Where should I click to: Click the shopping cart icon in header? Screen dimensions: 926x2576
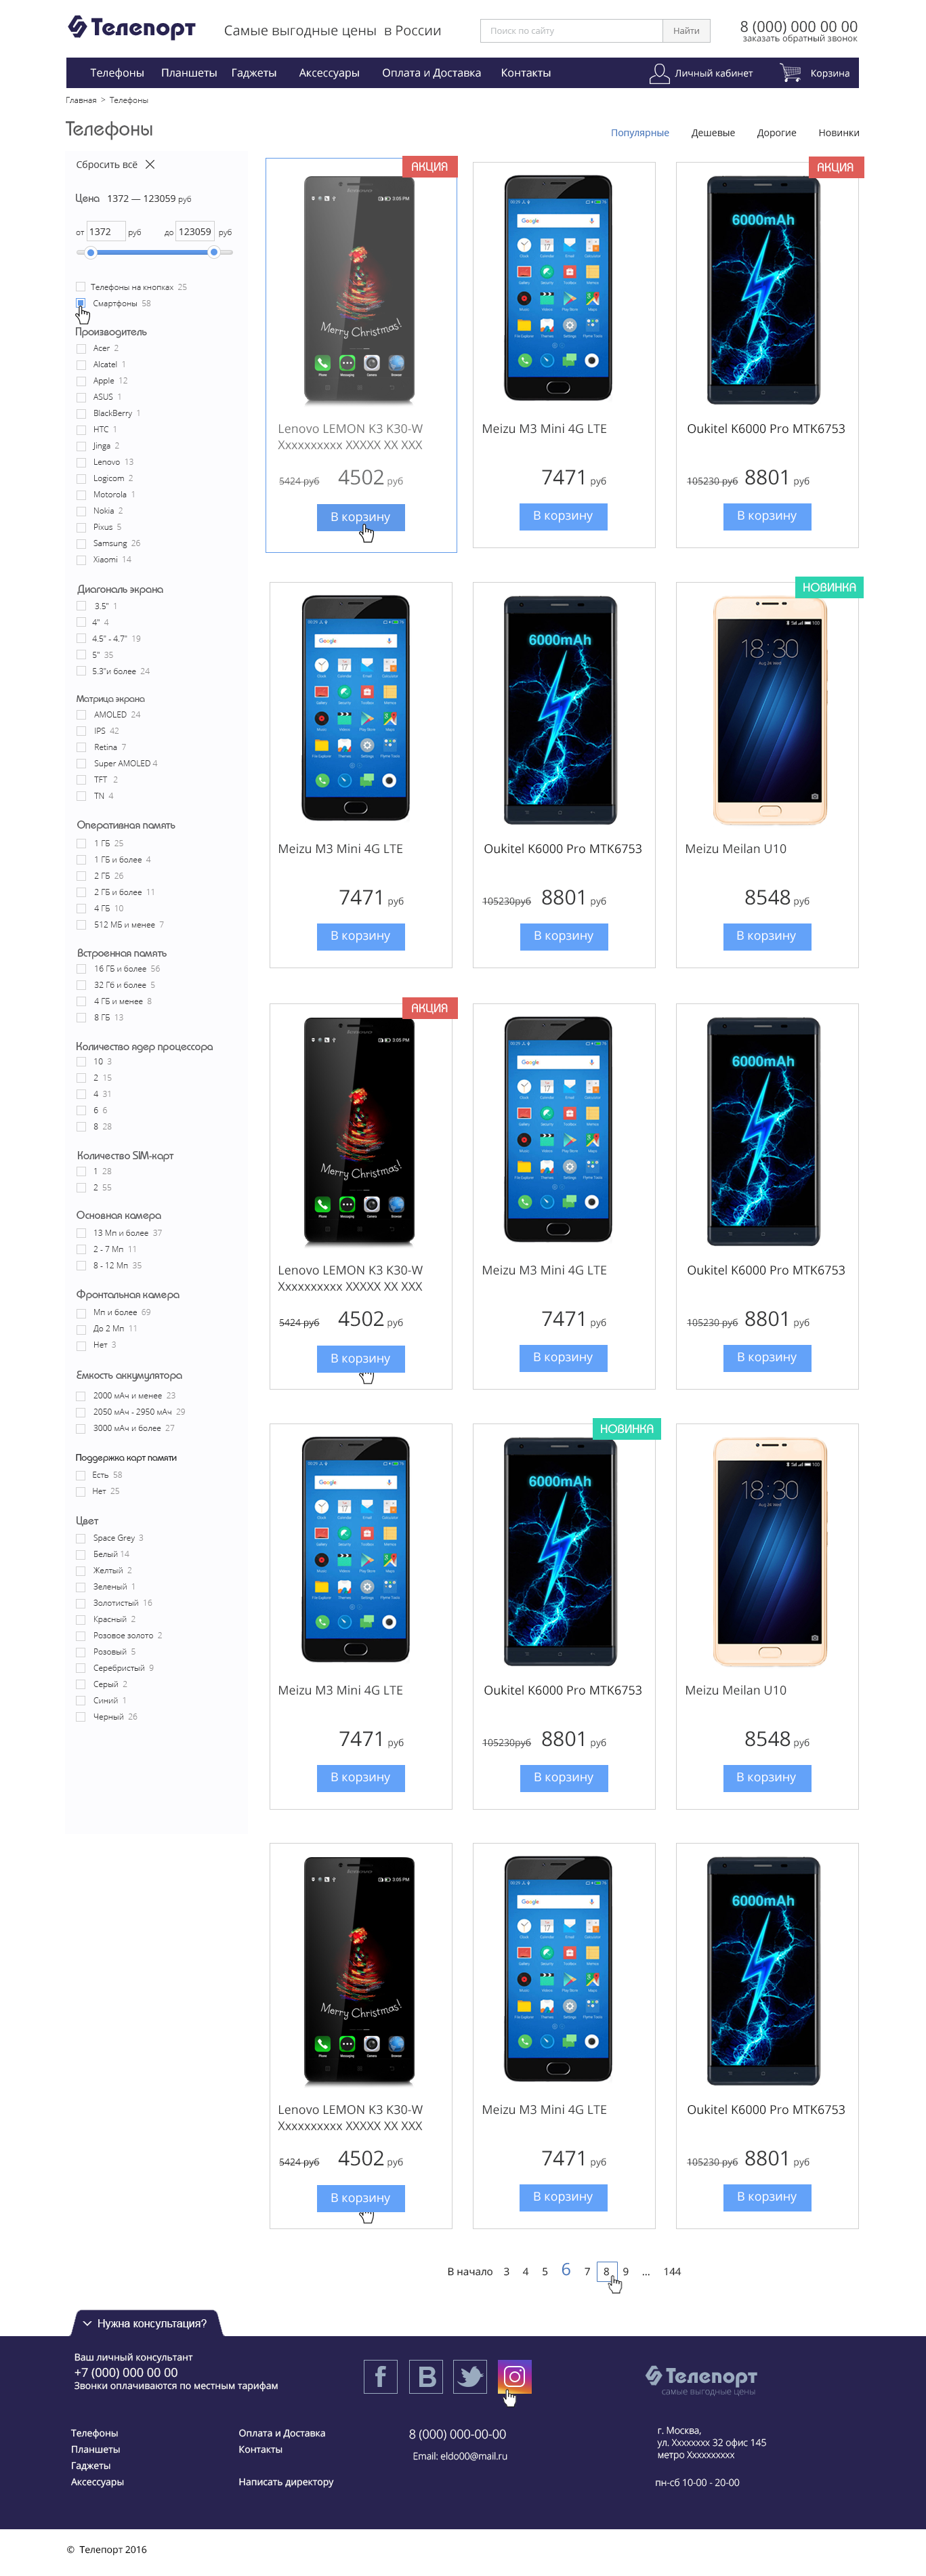pyautogui.click(x=790, y=73)
